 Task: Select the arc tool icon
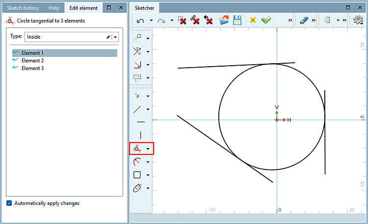[137, 162]
